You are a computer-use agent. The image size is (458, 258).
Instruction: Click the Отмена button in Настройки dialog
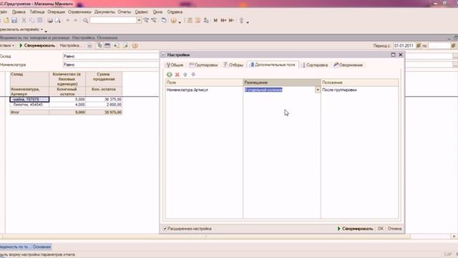394,229
